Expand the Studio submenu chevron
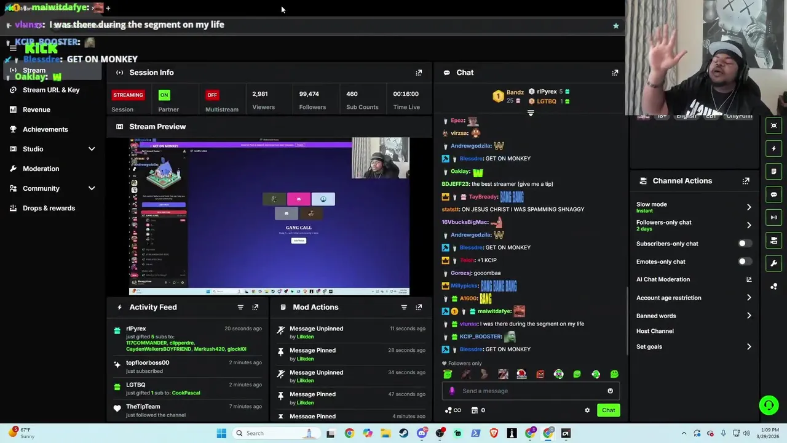Screen dimensions: 787x443 point(92,149)
